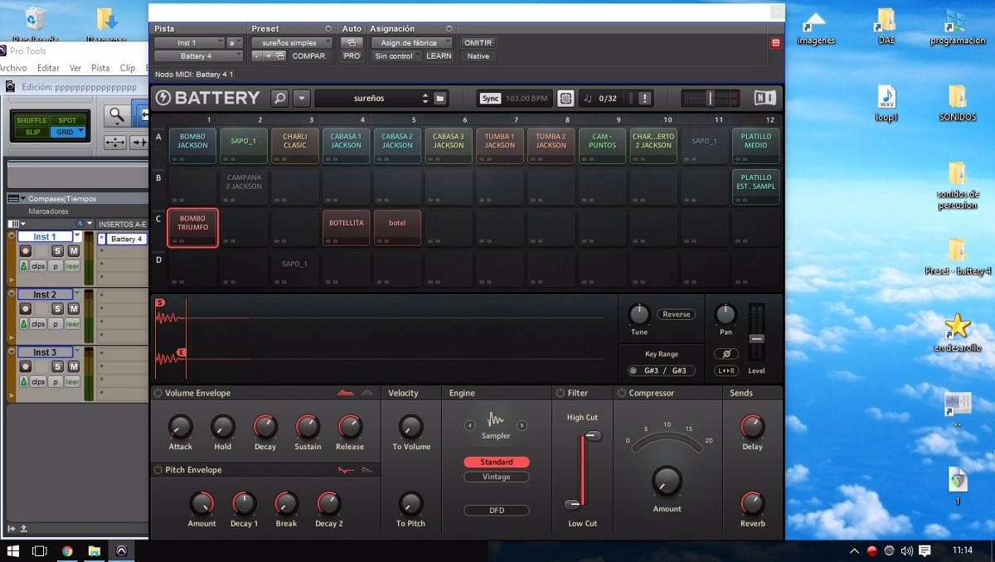Mute the Inst 2 track
This screenshot has width=995, height=562.
pyautogui.click(x=73, y=309)
